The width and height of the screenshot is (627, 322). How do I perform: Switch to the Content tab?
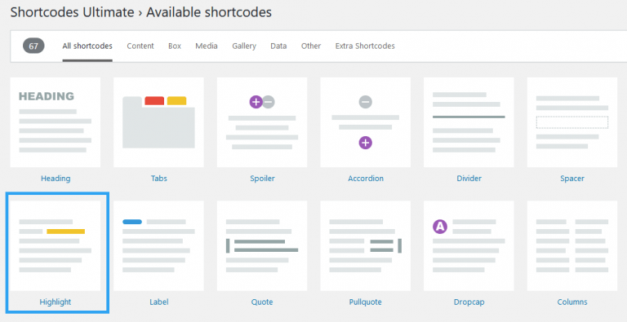pyautogui.click(x=140, y=46)
